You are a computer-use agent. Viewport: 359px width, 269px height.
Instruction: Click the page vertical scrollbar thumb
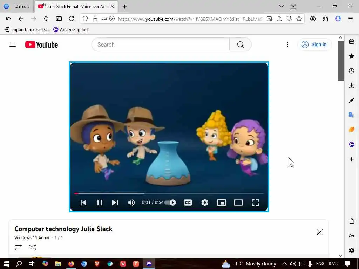340,61
